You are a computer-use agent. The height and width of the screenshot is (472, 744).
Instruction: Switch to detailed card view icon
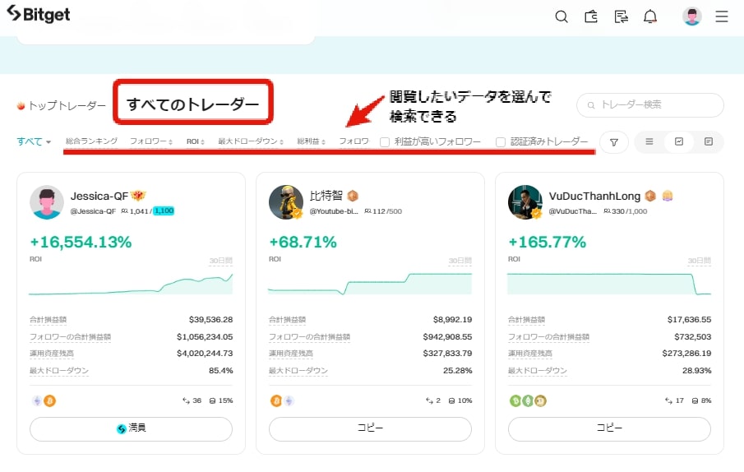[709, 141]
